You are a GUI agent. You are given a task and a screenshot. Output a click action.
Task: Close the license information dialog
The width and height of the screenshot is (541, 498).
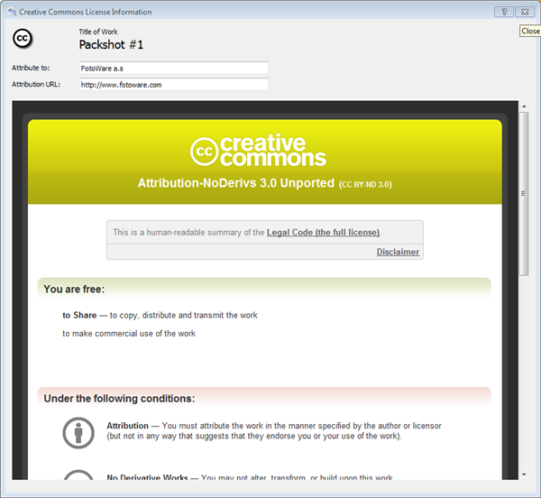(525, 12)
